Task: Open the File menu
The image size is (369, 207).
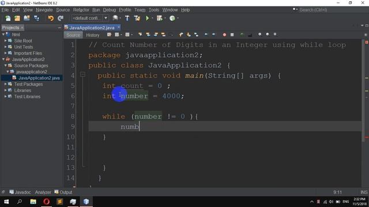Action: click(x=5, y=10)
